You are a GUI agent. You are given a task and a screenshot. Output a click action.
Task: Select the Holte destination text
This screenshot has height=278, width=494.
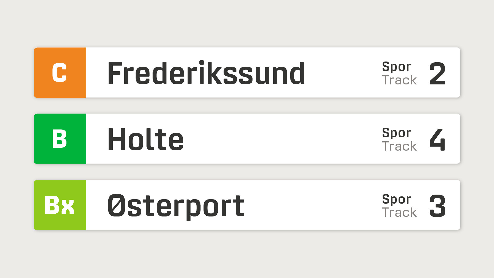[x=145, y=139]
